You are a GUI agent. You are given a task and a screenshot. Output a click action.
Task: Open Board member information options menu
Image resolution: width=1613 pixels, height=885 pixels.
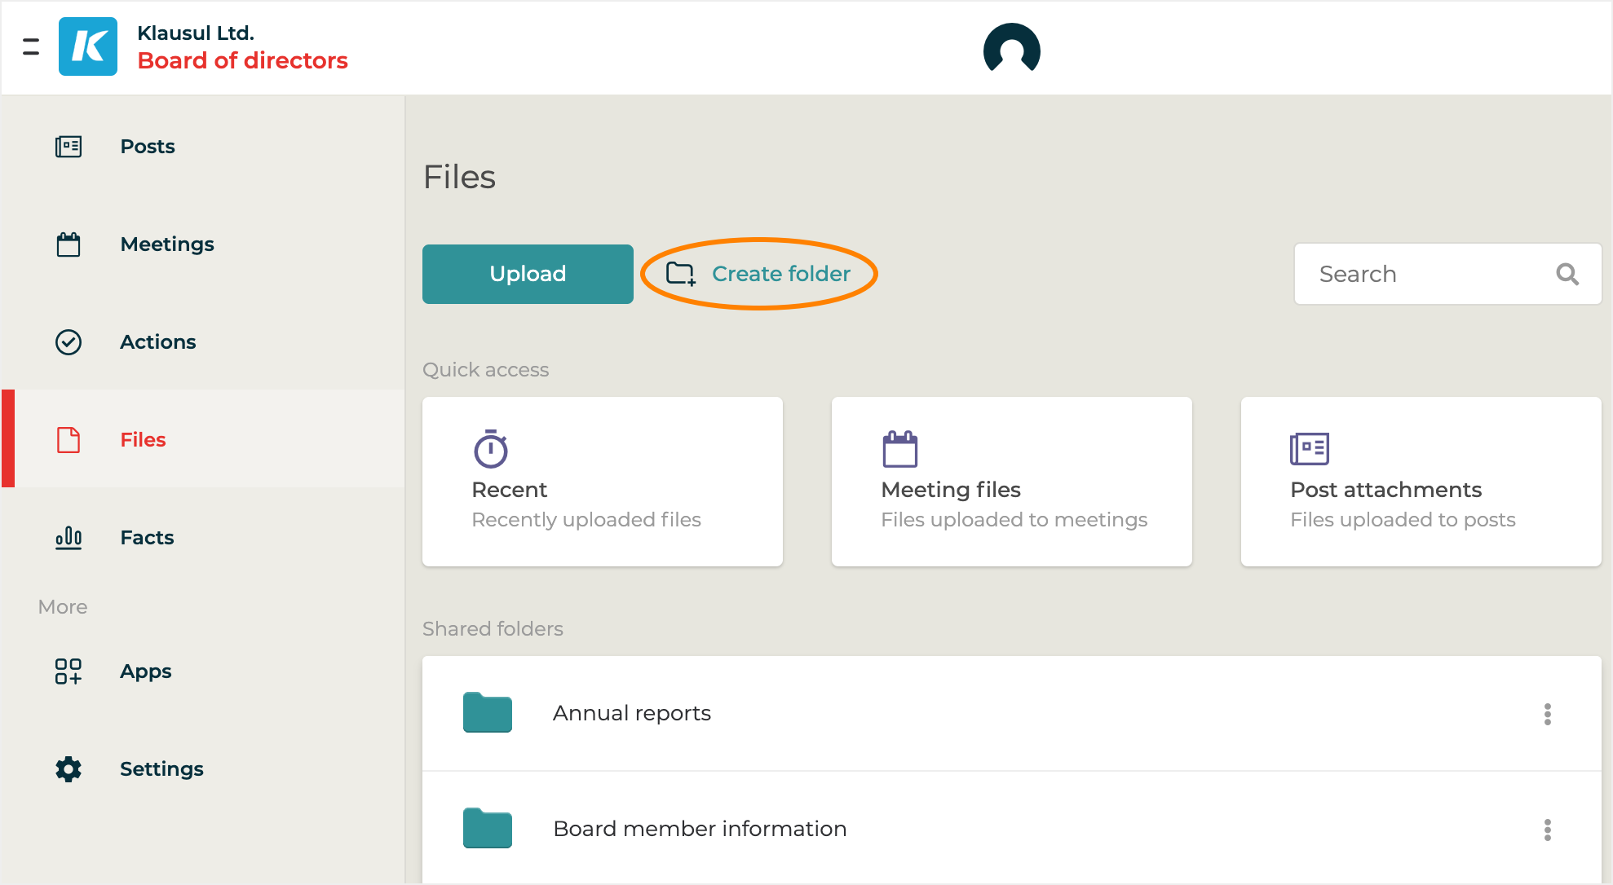pos(1547,830)
